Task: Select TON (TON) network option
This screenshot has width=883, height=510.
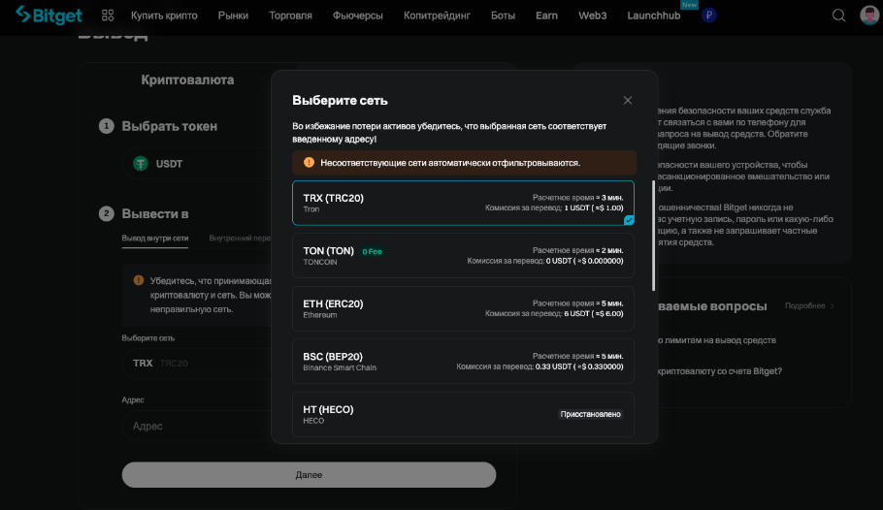Action: [463, 256]
